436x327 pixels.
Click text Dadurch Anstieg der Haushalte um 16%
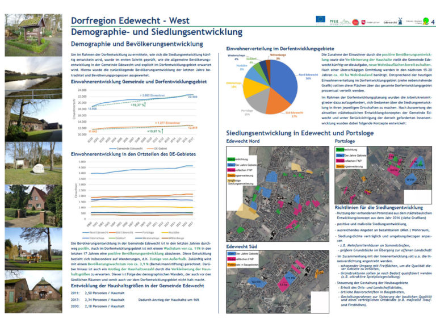click(x=169, y=300)
